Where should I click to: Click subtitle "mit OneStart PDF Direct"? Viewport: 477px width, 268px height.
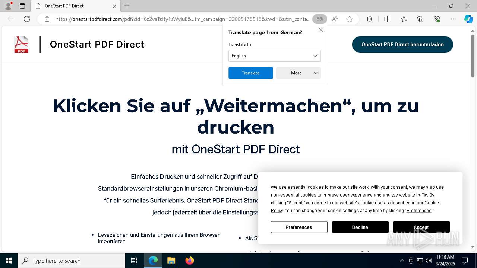(236, 149)
